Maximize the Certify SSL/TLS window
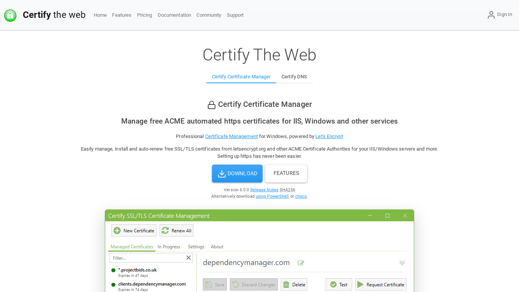This screenshot has width=519, height=292. pos(388,216)
